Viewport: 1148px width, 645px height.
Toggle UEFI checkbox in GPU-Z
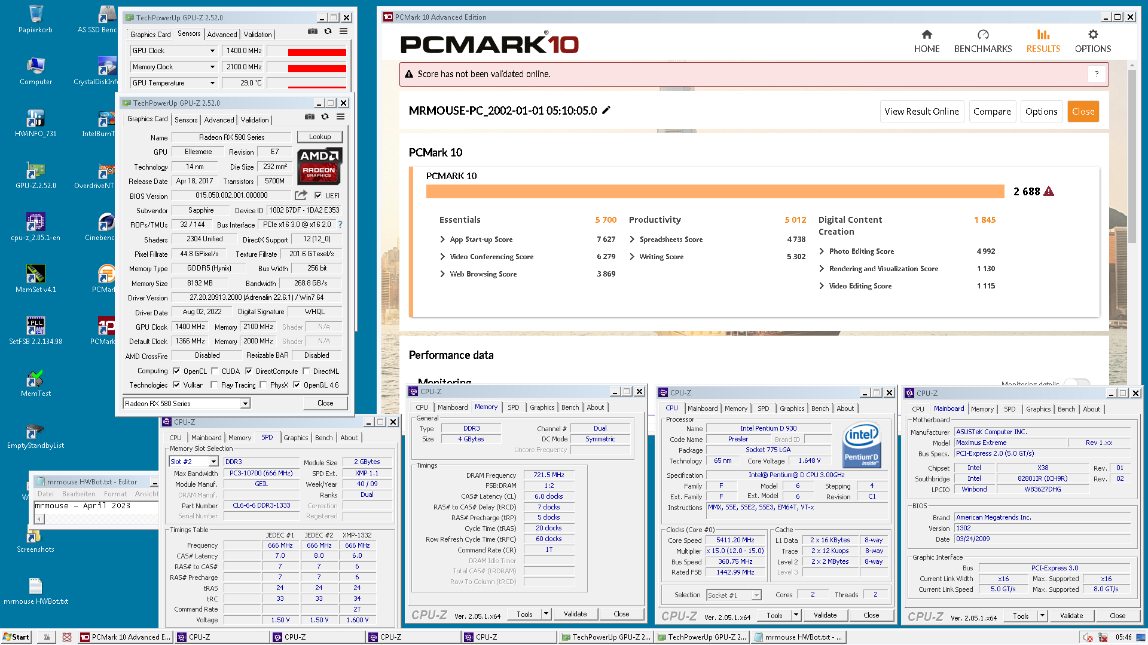[x=318, y=195]
